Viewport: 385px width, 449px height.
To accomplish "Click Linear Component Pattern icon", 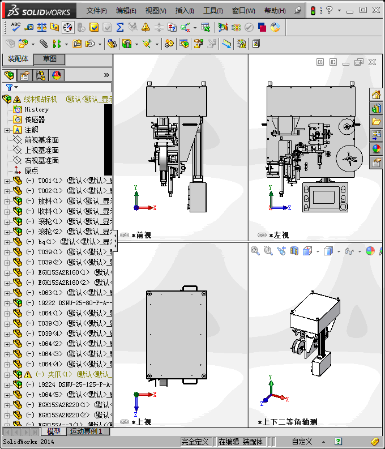I will click(57, 44).
